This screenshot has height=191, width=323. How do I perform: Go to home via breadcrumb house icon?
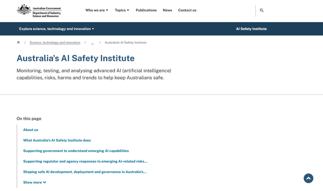(18, 42)
